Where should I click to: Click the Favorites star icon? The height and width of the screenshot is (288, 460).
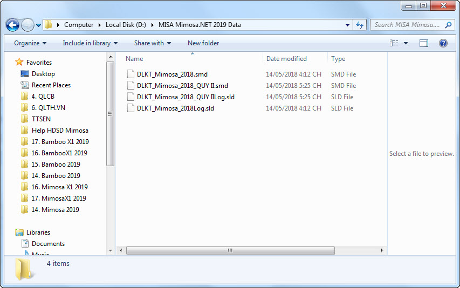point(19,62)
